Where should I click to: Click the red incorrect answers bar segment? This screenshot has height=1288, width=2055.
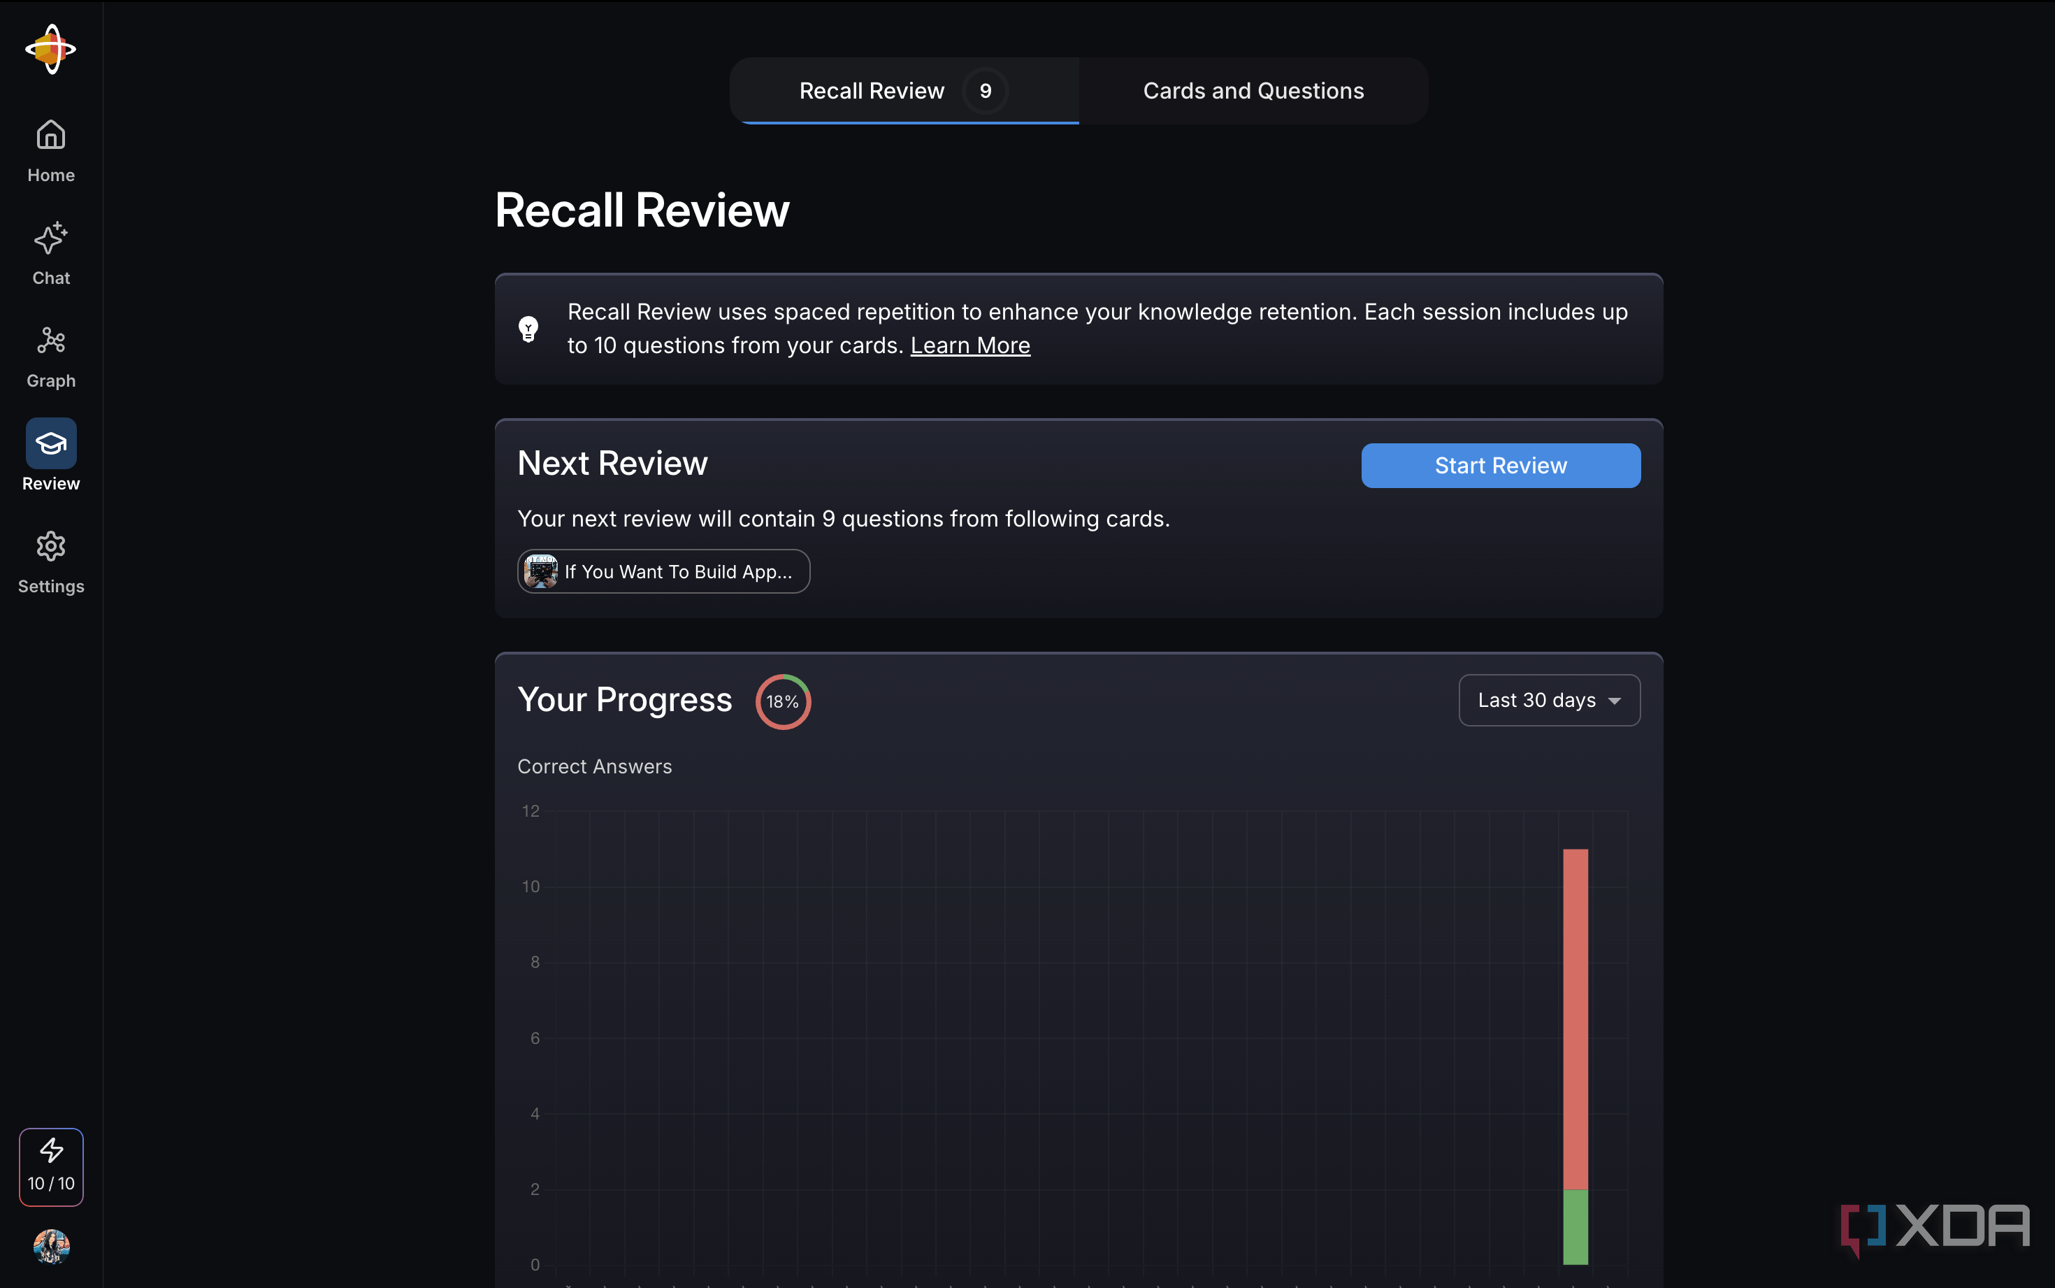[1575, 1019]
